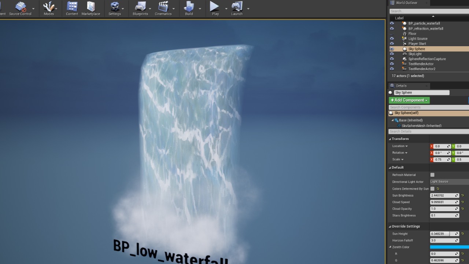Click the Modes toolbar icon
The width and height of the screenshot is (469, 264).
[49, 8]
